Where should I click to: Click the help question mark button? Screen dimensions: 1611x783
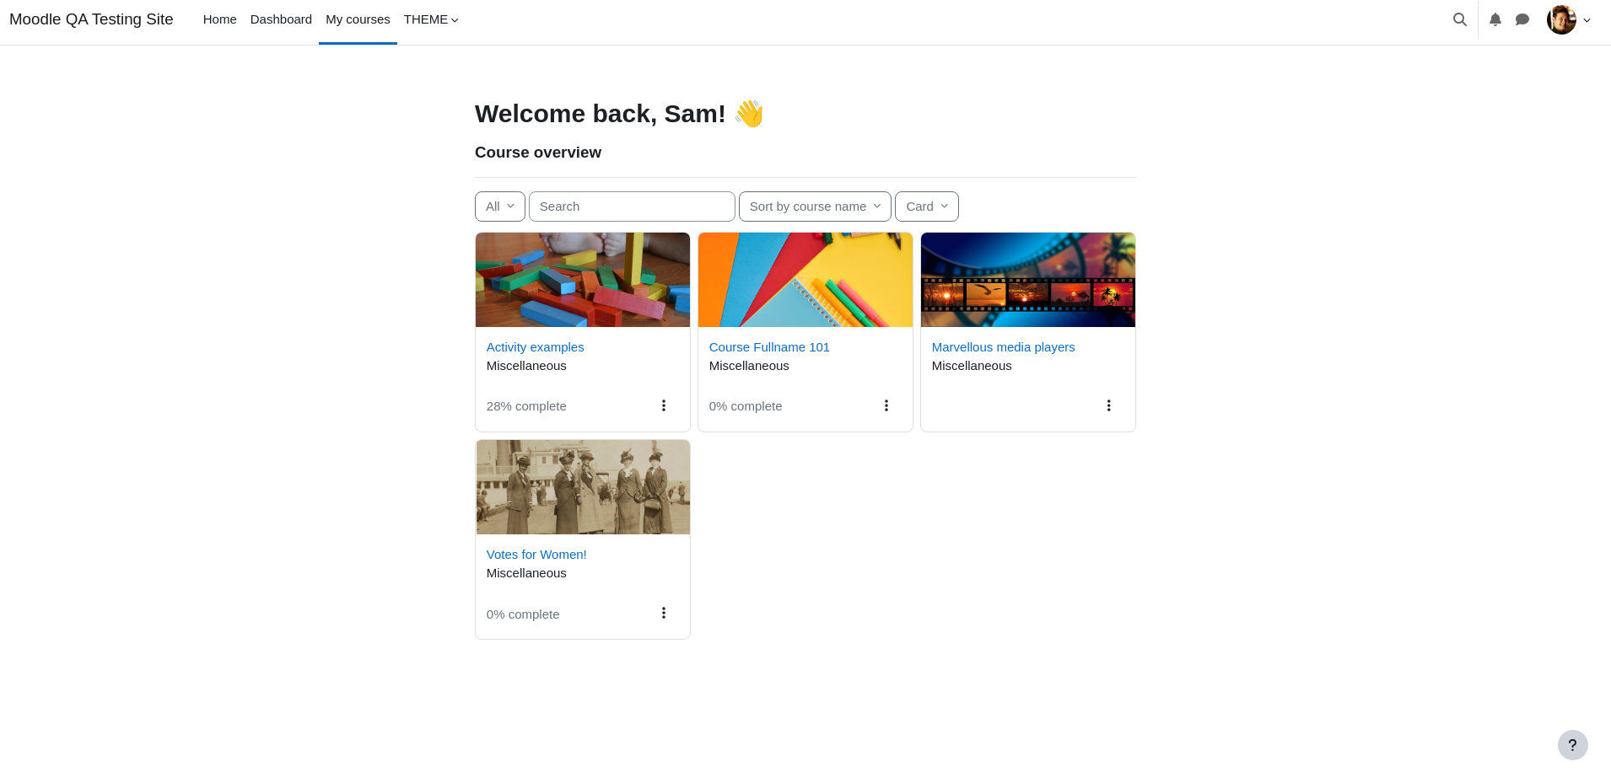pos(1573,745)
